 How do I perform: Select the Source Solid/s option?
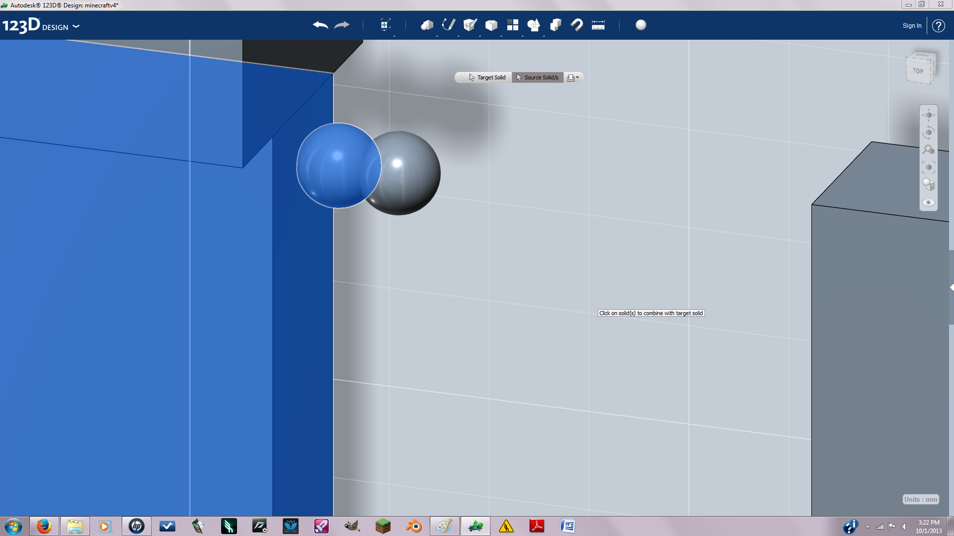(538, 77)
